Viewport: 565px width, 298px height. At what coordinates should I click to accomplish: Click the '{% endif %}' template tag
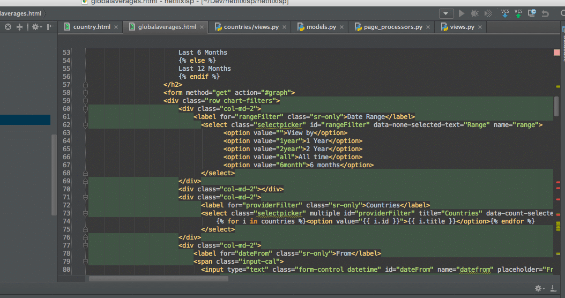click(198, 77)
